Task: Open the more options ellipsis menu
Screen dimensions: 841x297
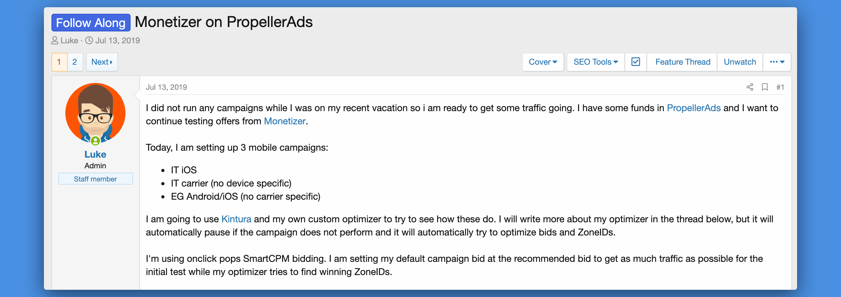Action: point(777,62)
